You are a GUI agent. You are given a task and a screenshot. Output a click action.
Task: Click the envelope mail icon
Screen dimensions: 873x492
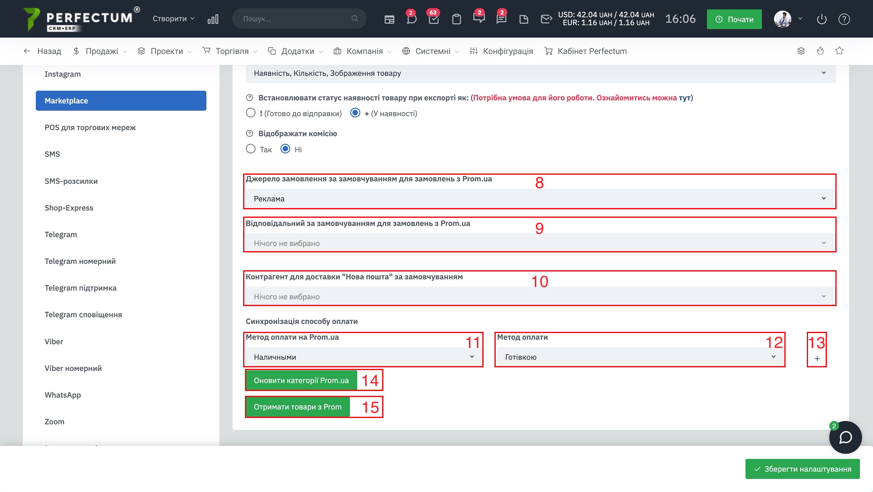click(546, 19)
